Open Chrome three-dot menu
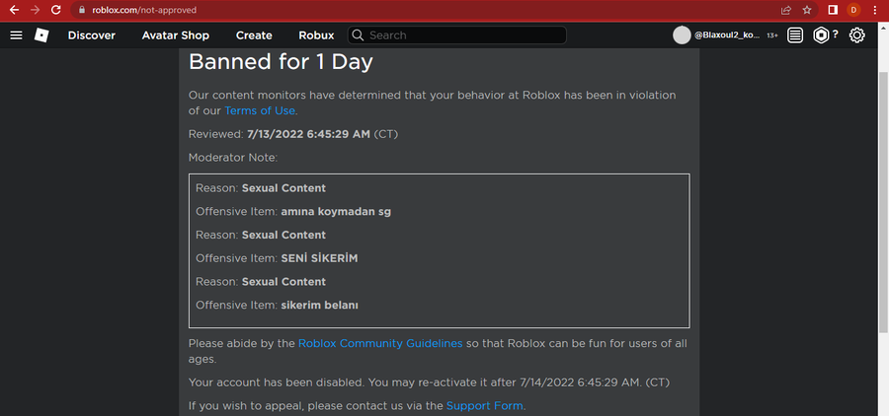 (x=875, y=10)
